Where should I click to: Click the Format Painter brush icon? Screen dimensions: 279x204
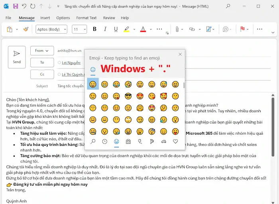coord(26,29)
